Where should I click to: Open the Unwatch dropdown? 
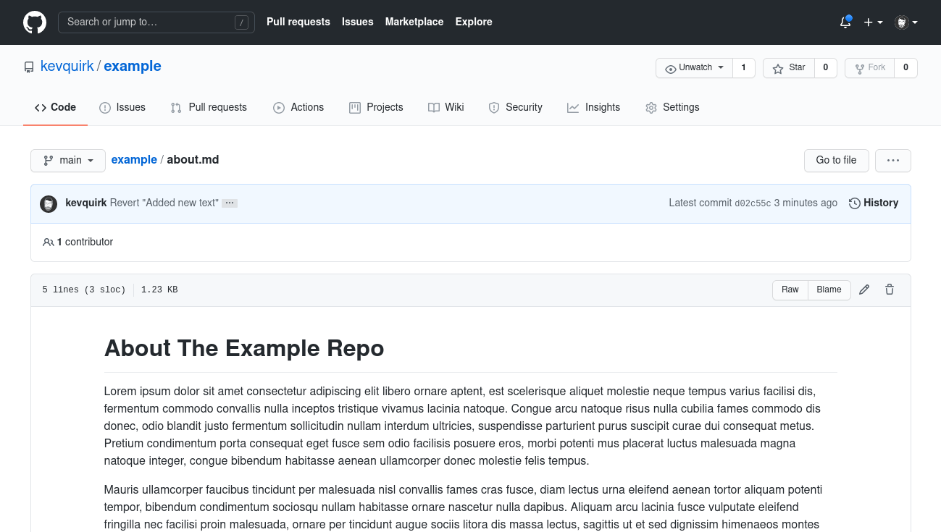click(693, 67)
